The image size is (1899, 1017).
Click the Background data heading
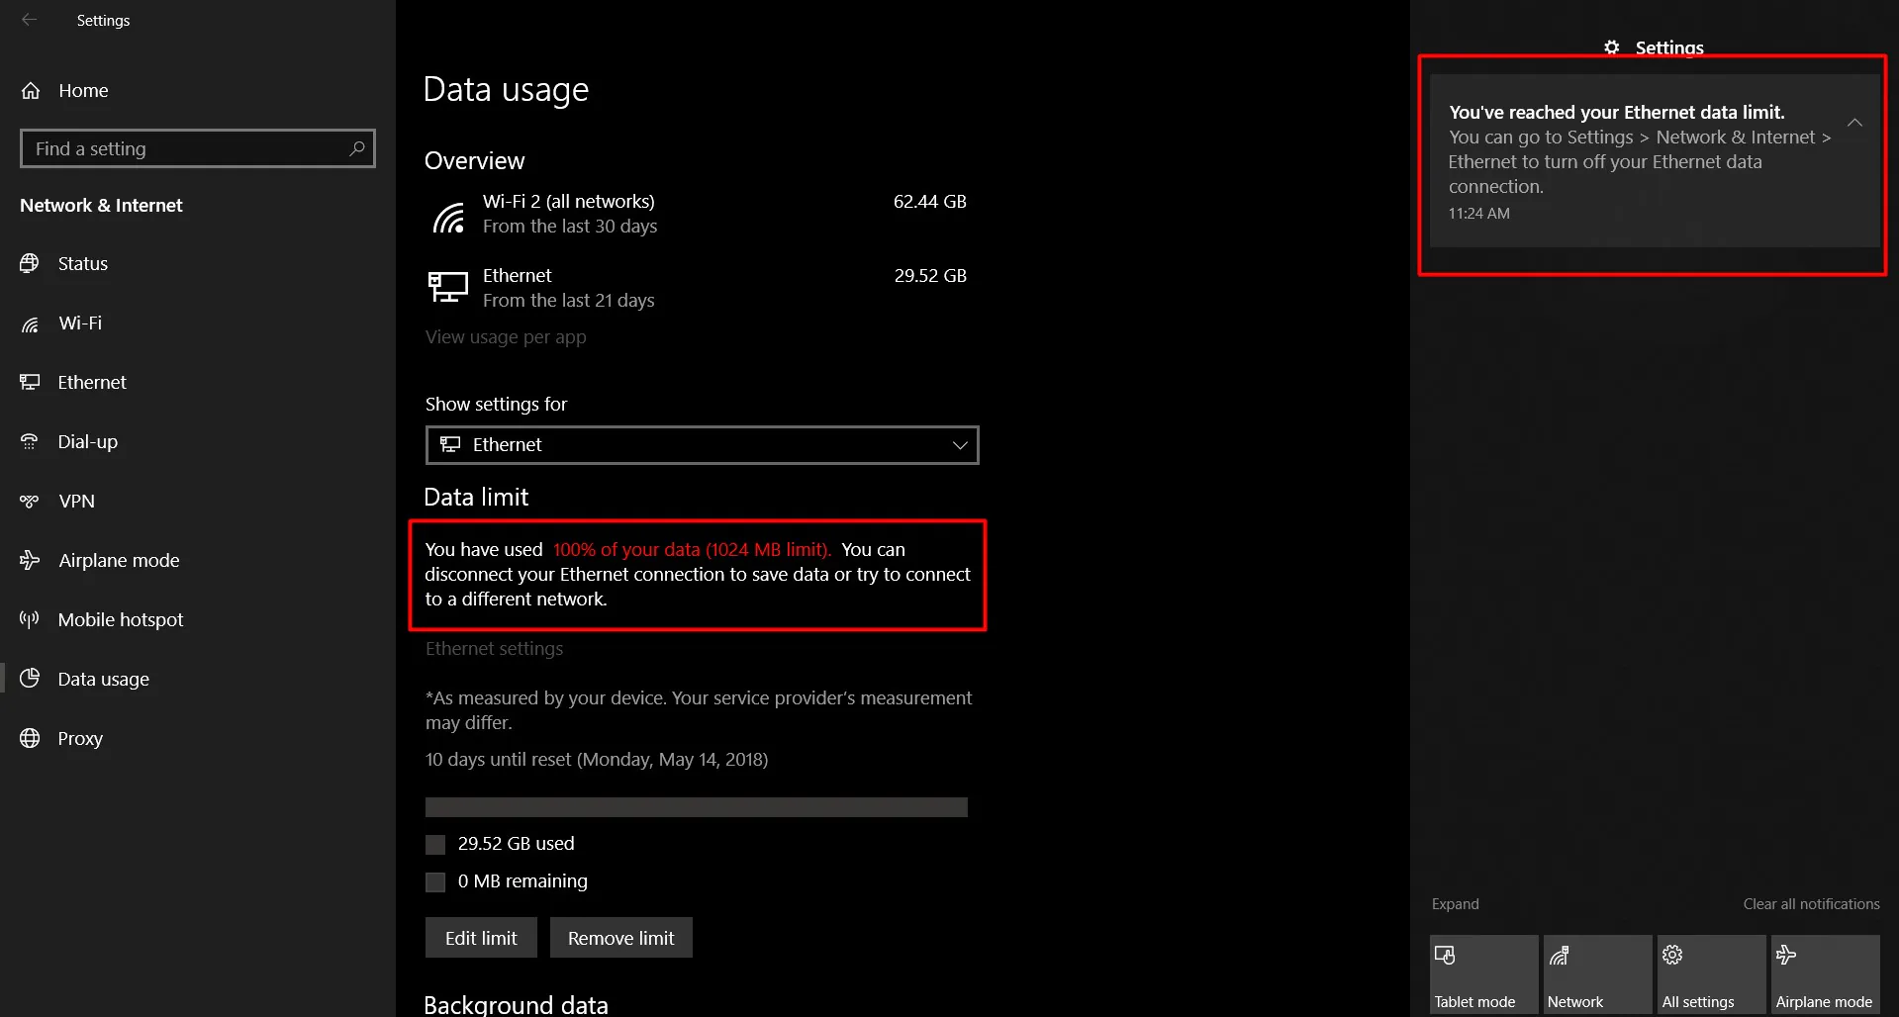point(516,1004)
